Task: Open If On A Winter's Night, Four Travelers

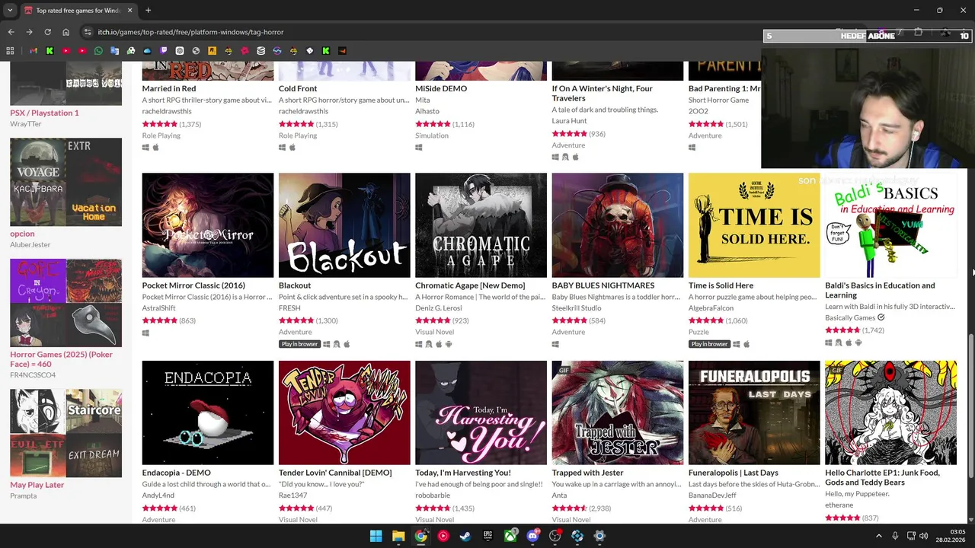Action: click(602, 93)
